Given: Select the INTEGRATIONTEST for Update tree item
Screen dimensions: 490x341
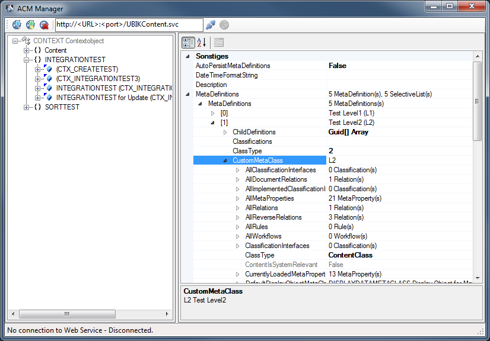Looking at the screenshot, I should pos(101,98).
